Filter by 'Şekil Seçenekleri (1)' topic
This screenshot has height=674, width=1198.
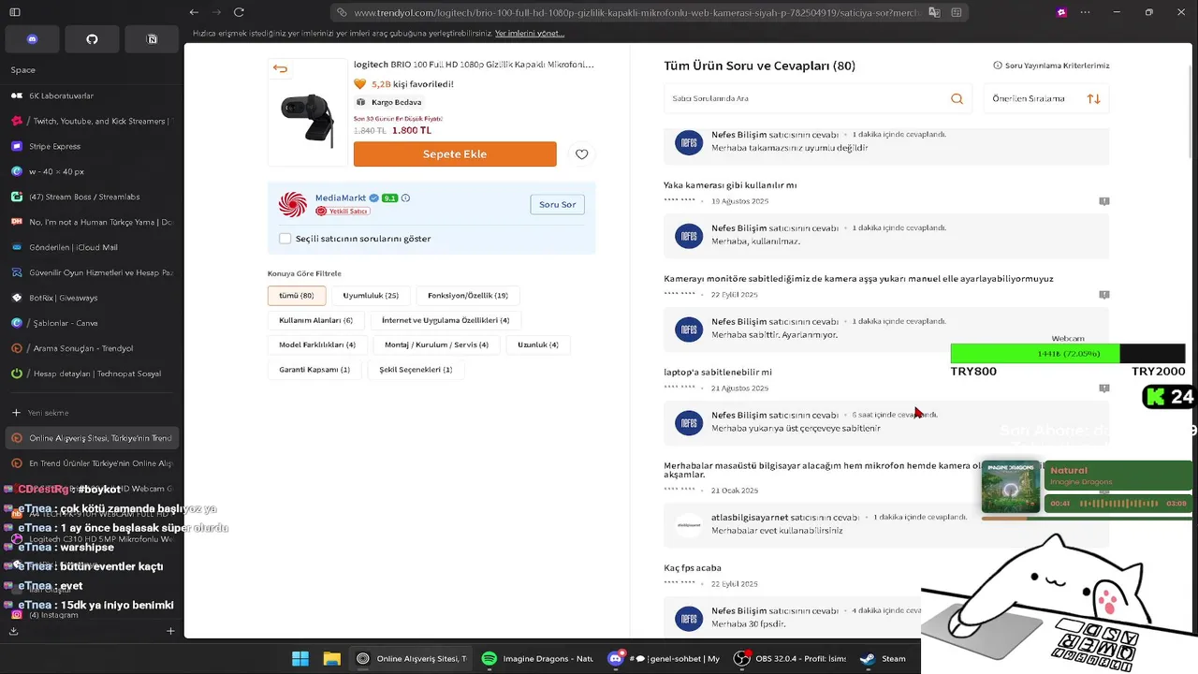tap(416, 370)
